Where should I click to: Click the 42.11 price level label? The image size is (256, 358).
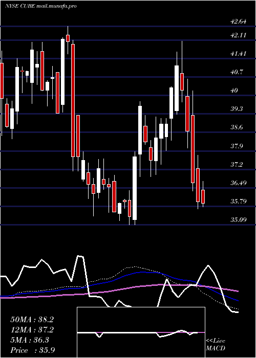tap(239, 35)
